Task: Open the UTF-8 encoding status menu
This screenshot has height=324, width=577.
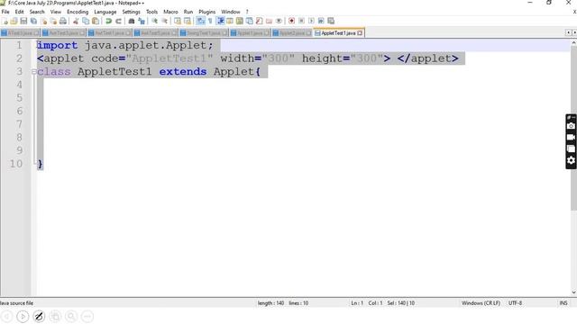Action: click(515, 303)
